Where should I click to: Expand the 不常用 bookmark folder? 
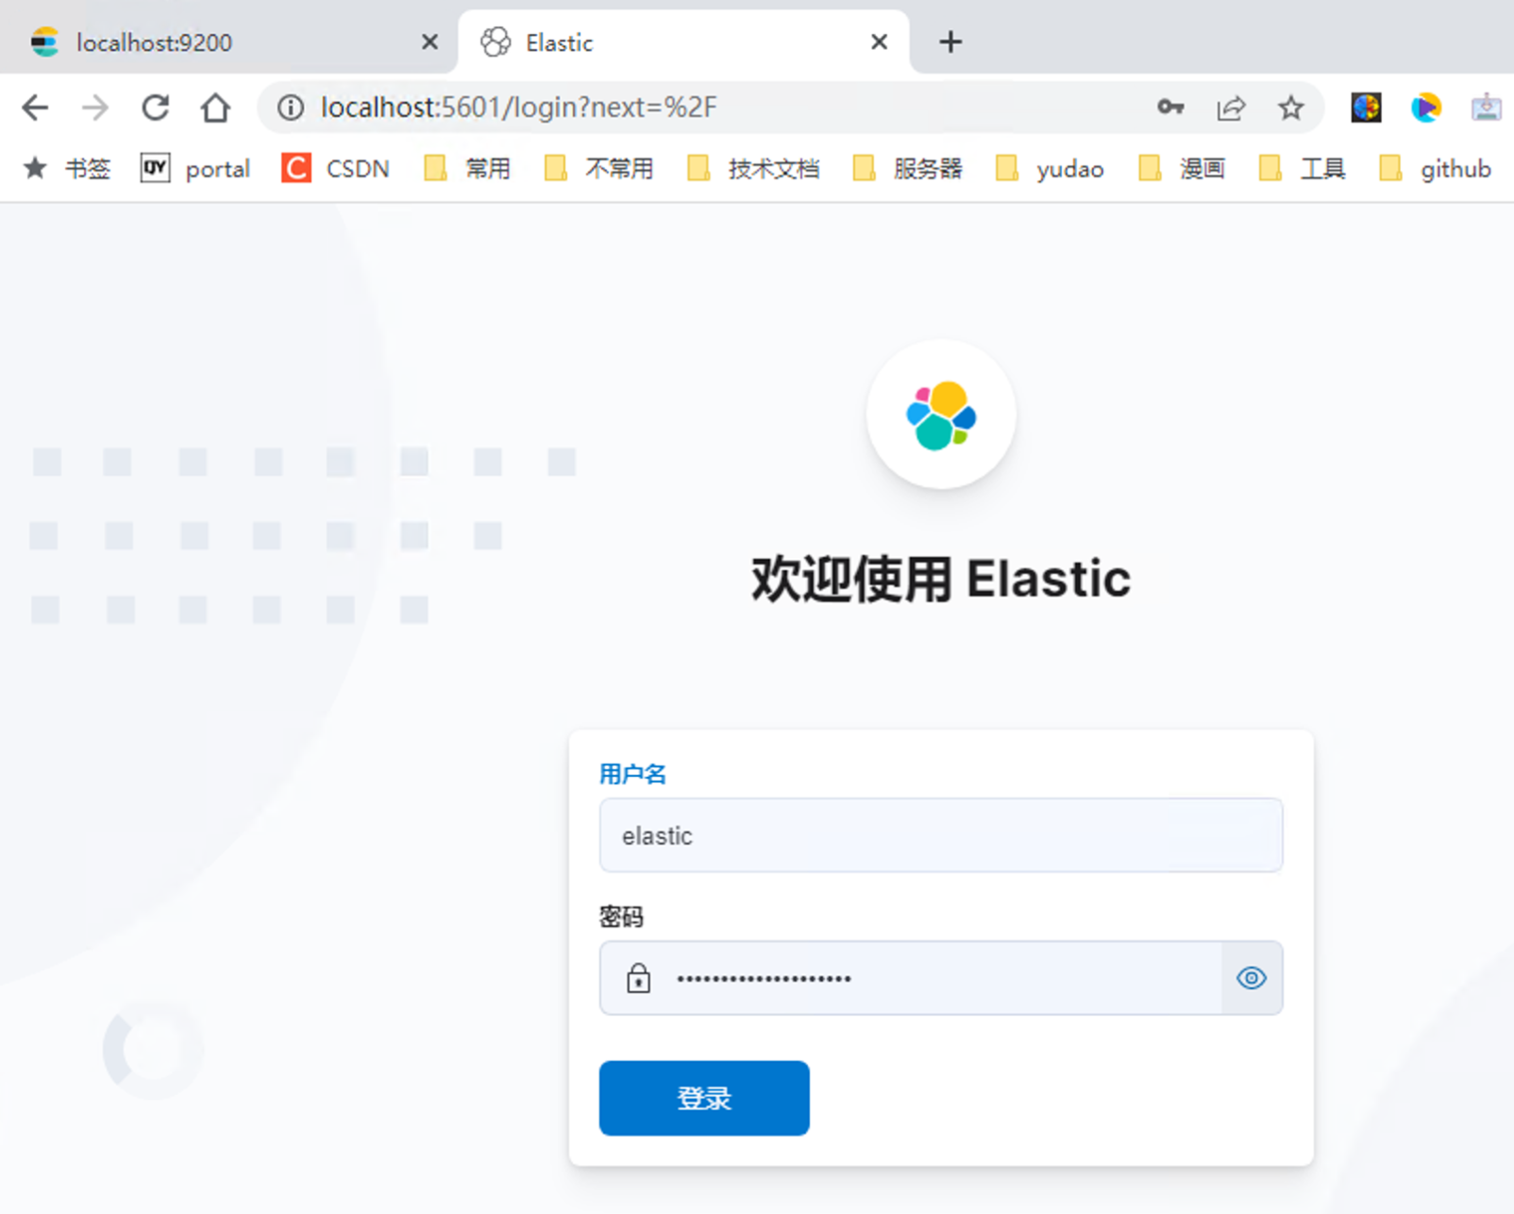click(x=599, y=169)
